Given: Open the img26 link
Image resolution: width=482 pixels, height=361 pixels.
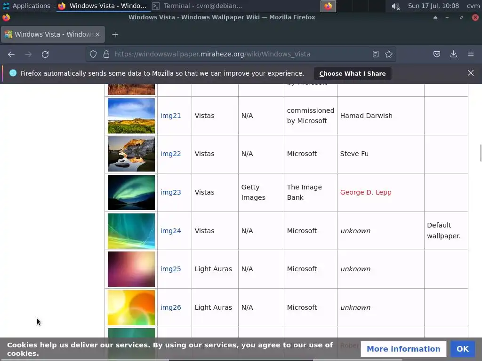Looking at the screenshot, I should coord(170,307).
